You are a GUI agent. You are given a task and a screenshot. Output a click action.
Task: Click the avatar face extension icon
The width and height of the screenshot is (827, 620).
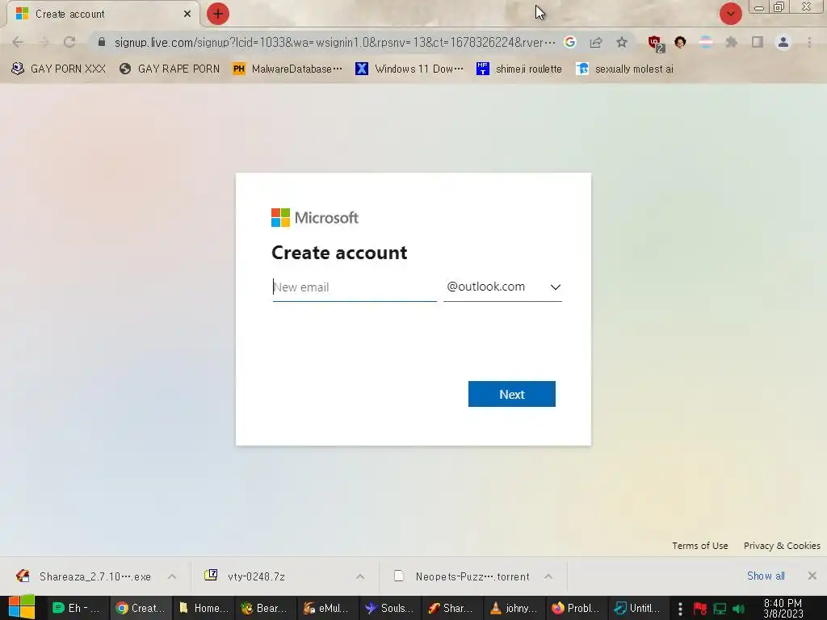tap(680, 42)
